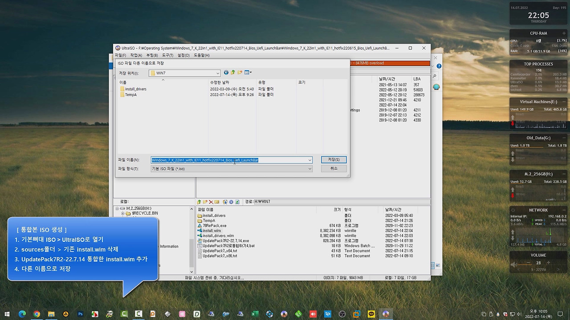Open Google Chrome from taskbar

pos(37,314)
